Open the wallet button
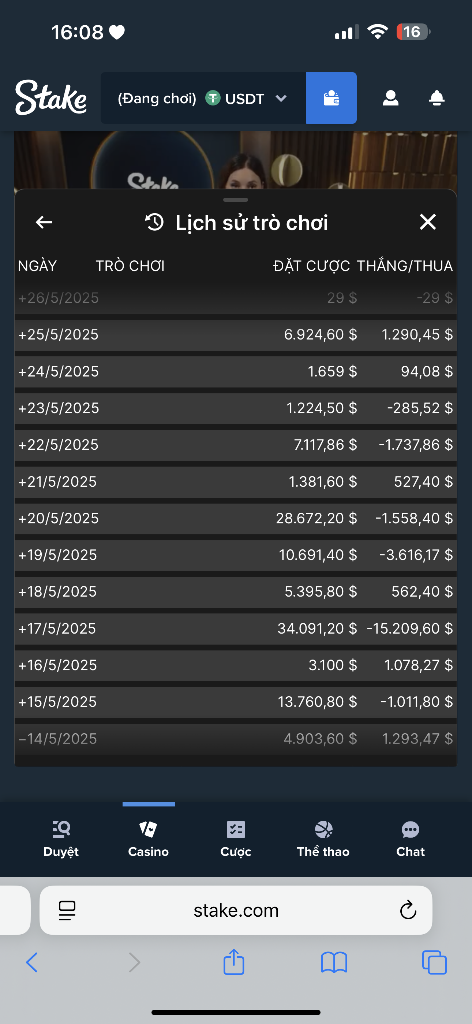Image resolution: width=472 pixels, height=1024 pixels. (x=331, y=98)
